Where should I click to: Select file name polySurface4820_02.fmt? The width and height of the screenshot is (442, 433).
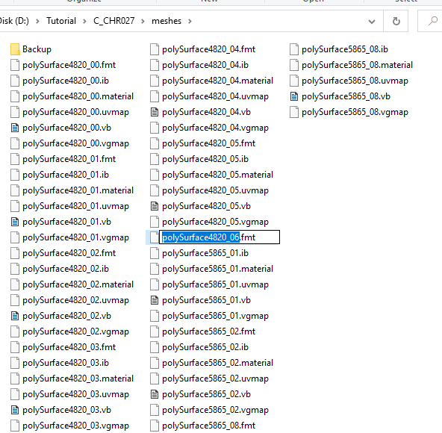tap(69, 253)
